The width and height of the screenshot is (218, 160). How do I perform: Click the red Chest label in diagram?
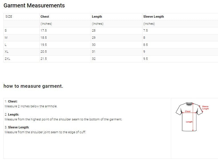pyautogui.click(x=187, y=111)
